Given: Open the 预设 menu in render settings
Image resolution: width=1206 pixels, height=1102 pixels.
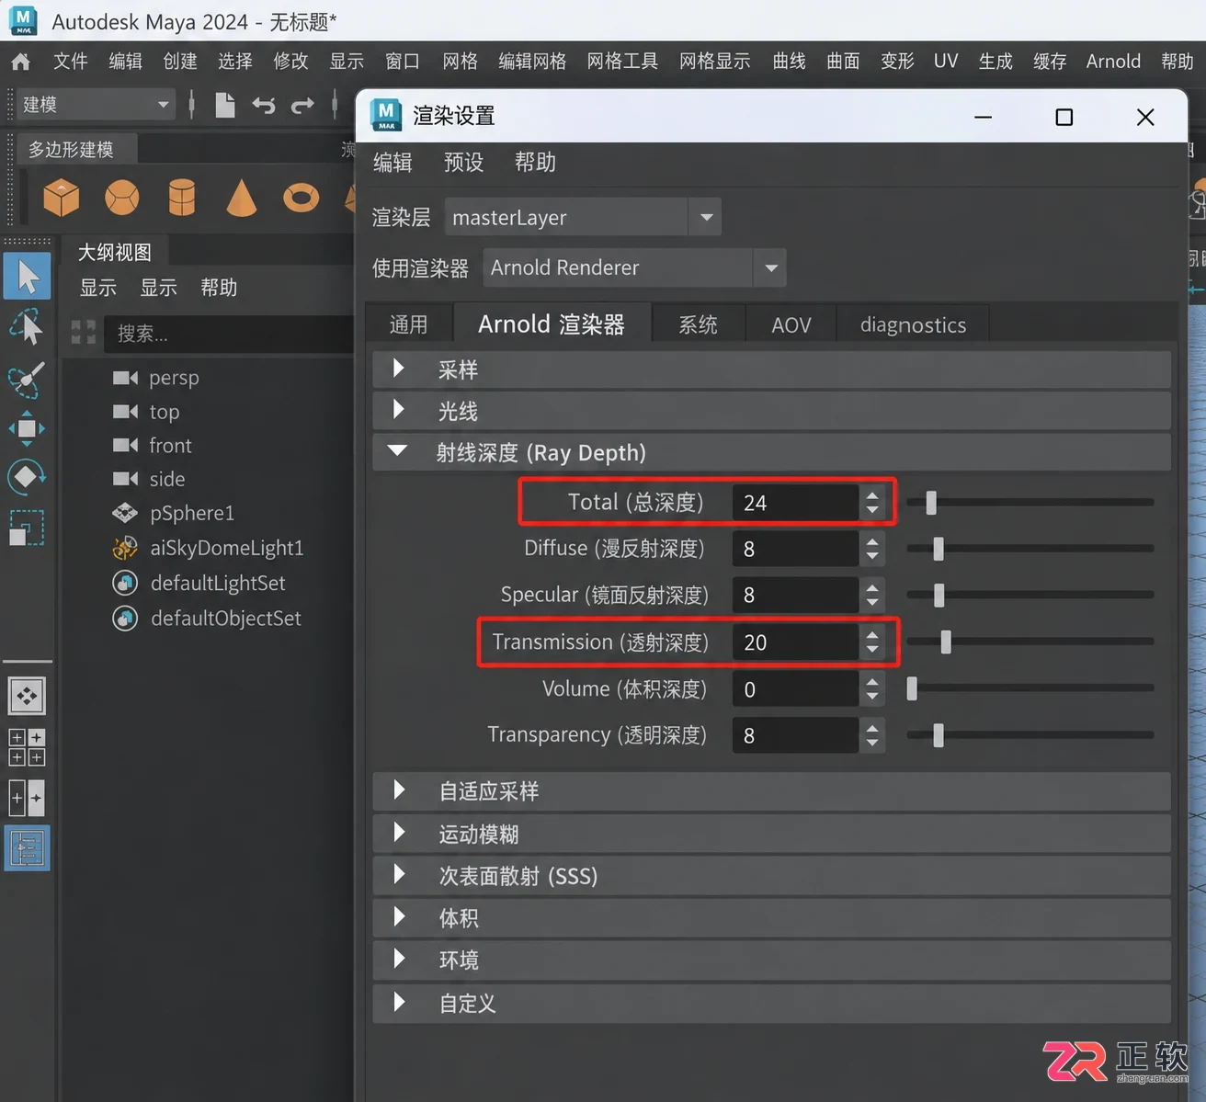Looking at the screenshot, I should 463,163.
